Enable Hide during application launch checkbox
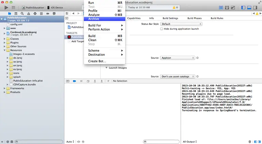Image resolution: width=262 pixels, height=144 pixels. 162,29
